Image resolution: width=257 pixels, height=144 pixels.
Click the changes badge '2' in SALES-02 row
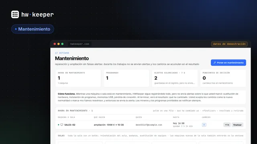pos(204,125)
